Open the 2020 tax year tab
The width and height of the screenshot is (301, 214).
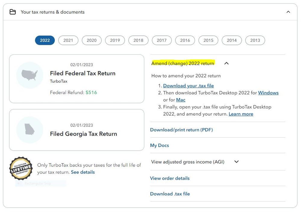click(x=92, y=40)
